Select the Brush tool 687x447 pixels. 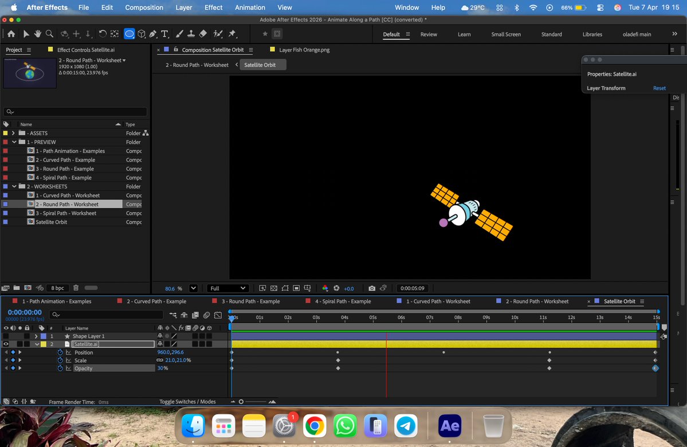179,34
